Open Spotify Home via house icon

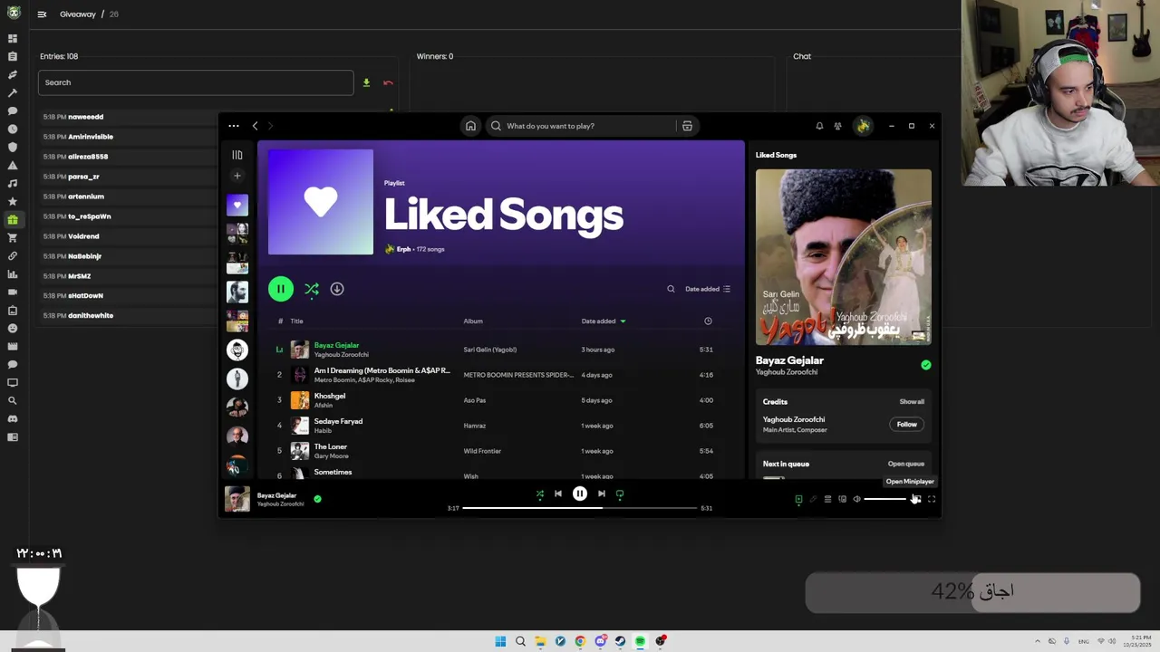point(470,126)
